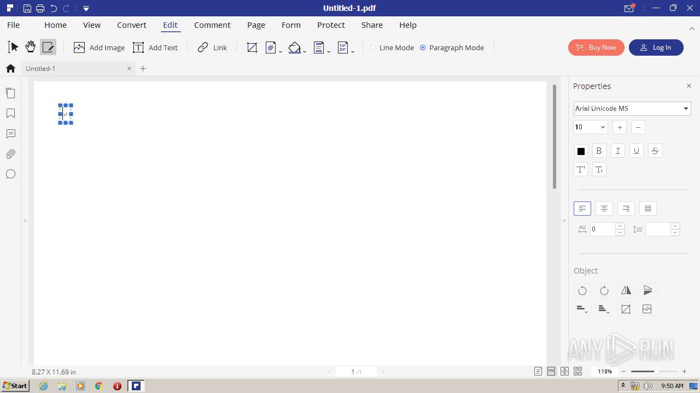This screenshot has width=700, height=393.
Task: Click the character spacing input field
Action: (x=603, y=229)
